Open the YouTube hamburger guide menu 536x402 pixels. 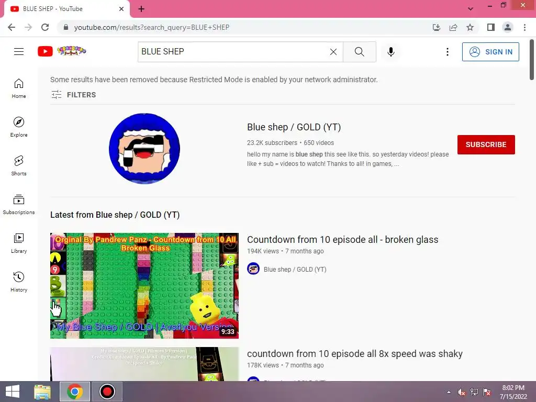point(19,52)
